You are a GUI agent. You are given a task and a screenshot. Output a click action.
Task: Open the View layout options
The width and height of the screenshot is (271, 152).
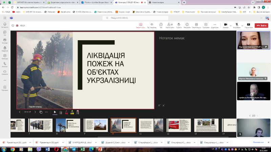pyautogui.click(x=196, y=26)
